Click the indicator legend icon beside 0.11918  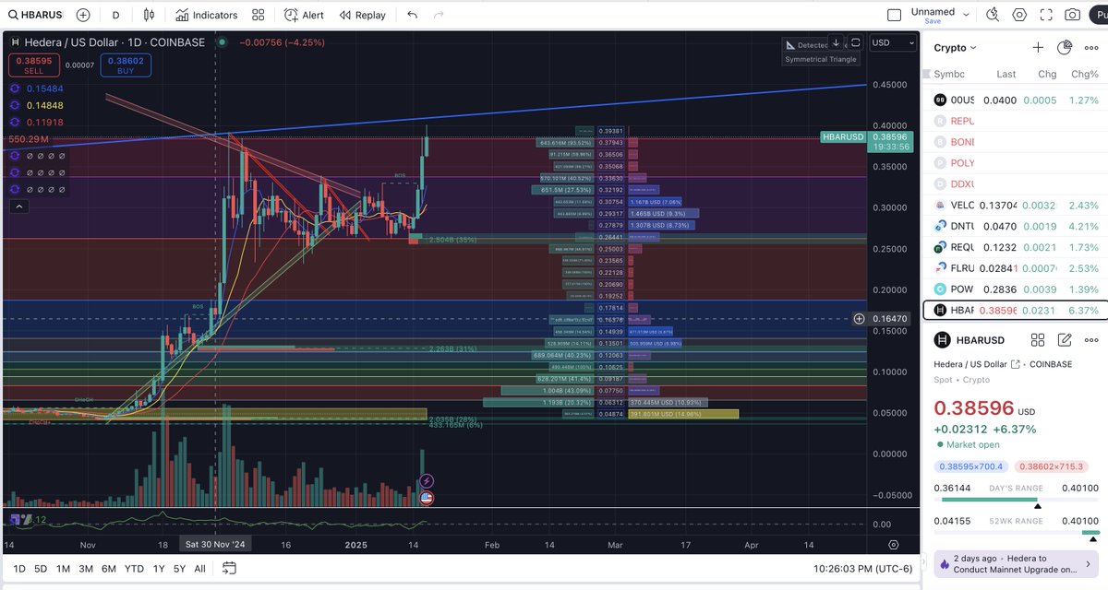coord(14,122)
